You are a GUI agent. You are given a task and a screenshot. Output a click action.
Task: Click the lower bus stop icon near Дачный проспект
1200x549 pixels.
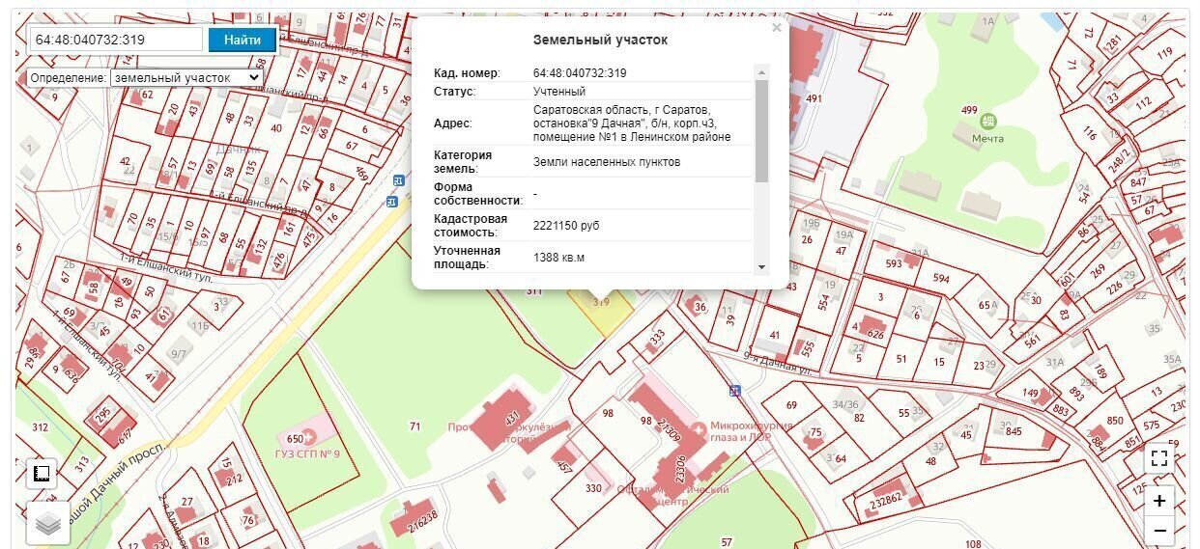click(391, 201)
